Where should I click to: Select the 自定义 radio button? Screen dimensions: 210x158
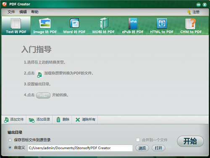(x=10, y=148)
